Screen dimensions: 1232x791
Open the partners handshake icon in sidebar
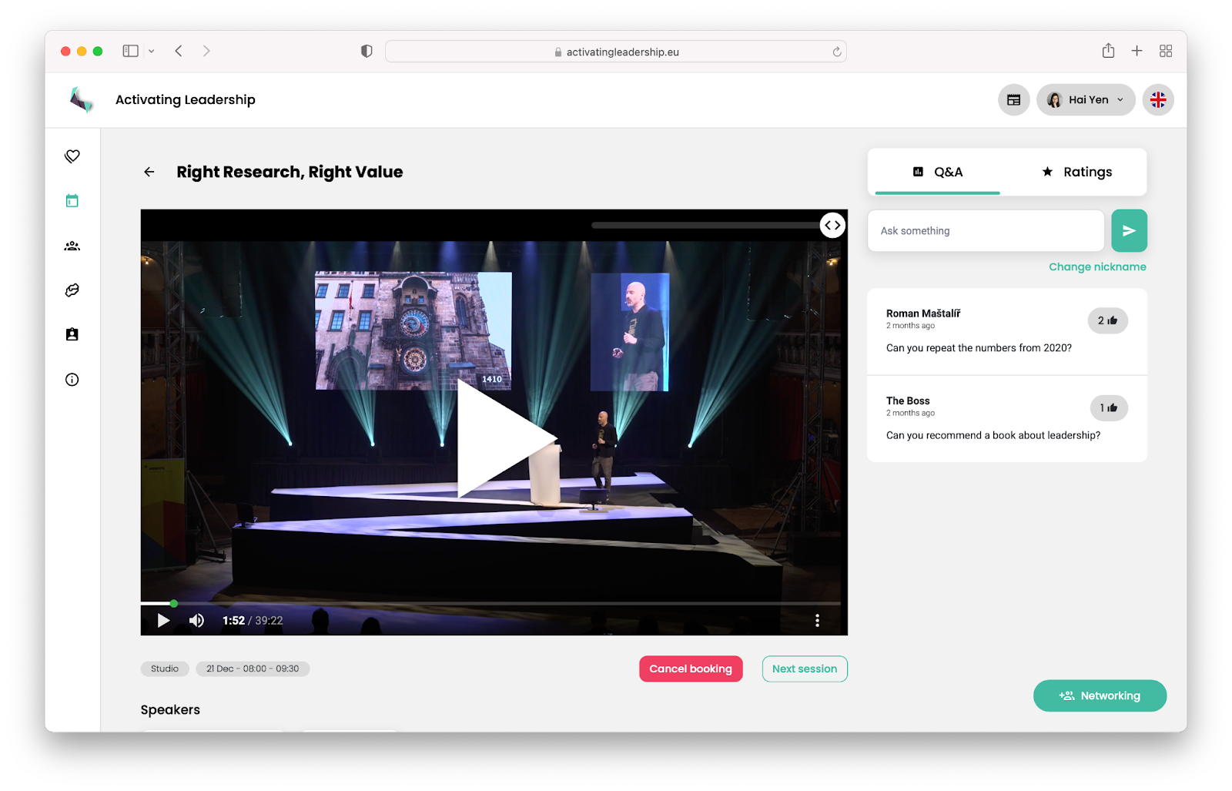[72, 290]
